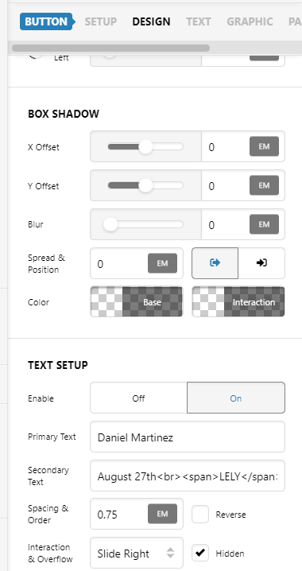Select the inset box shadow position icon
Screen dimensions: 302x571
[x=261, y=263]
